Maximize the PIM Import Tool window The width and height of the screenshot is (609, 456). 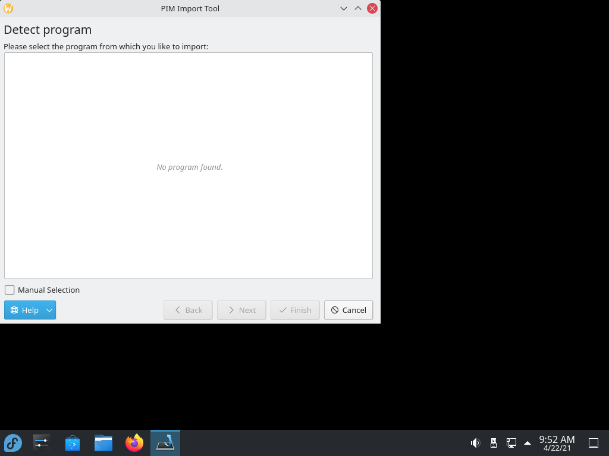(x=358, y=8)
